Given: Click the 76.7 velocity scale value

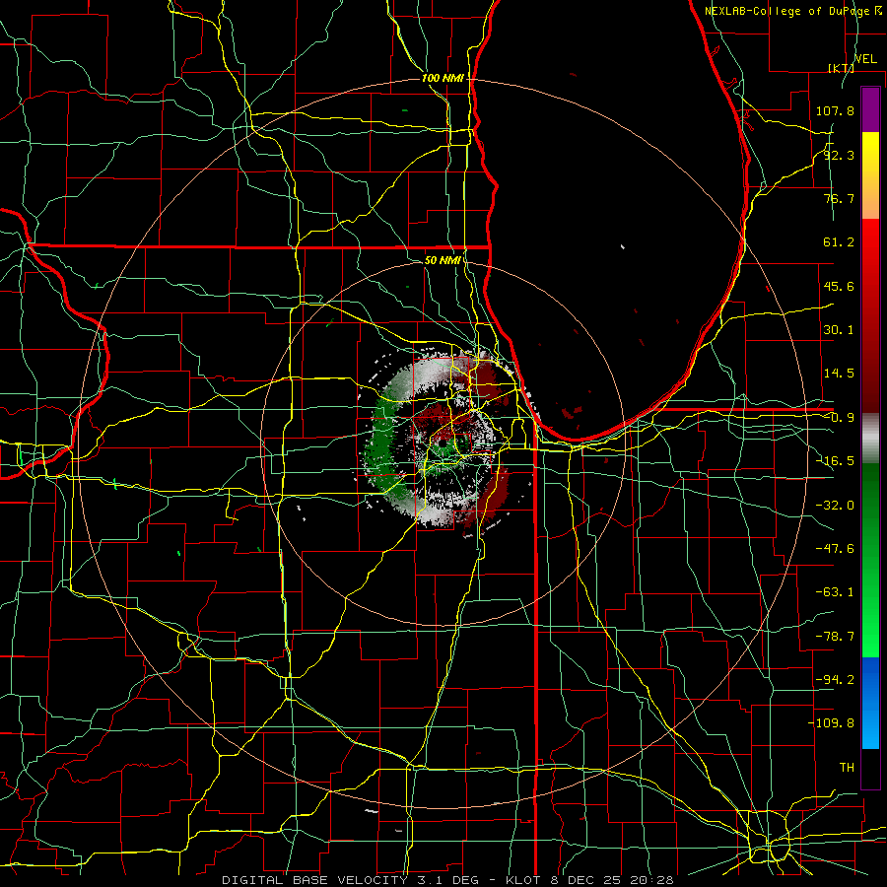Looking at the screenshot, I should 839,198.
